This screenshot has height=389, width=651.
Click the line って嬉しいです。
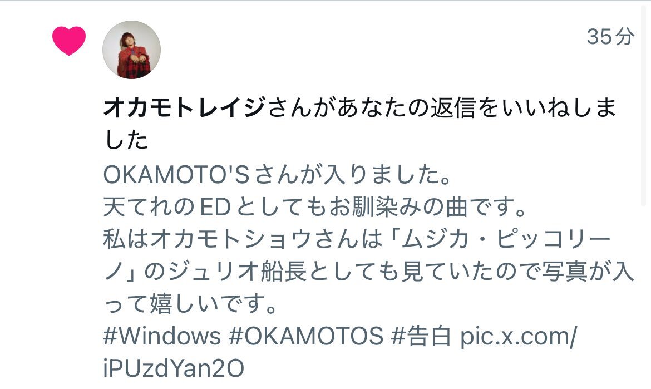click(190, 304)
